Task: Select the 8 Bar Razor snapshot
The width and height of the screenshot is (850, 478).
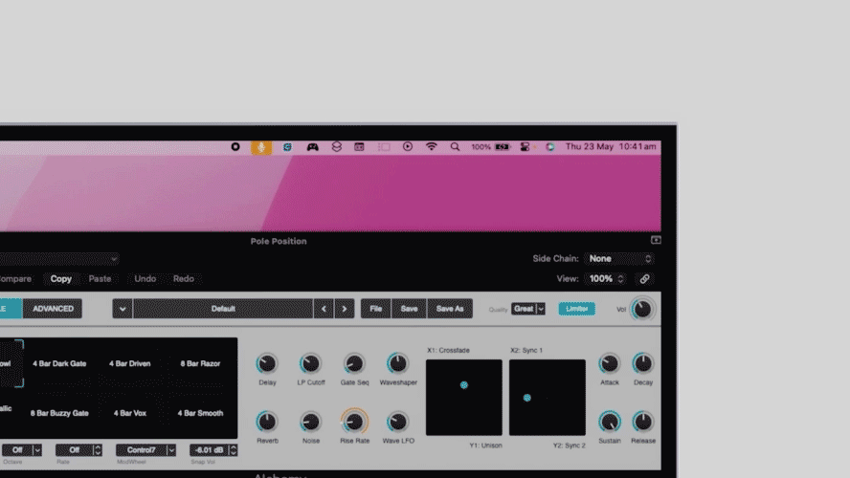Action: 200,363
